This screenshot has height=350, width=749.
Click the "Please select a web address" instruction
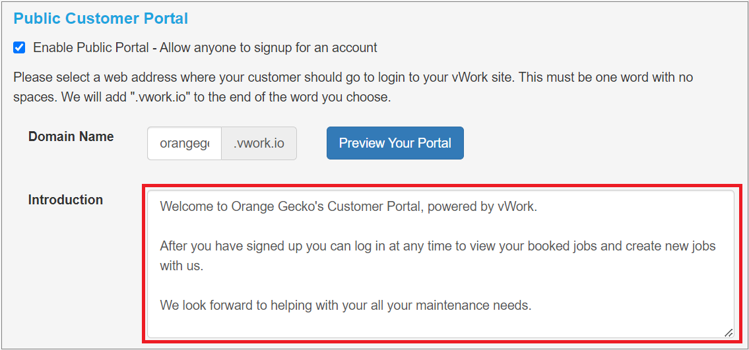pos(354,88)
